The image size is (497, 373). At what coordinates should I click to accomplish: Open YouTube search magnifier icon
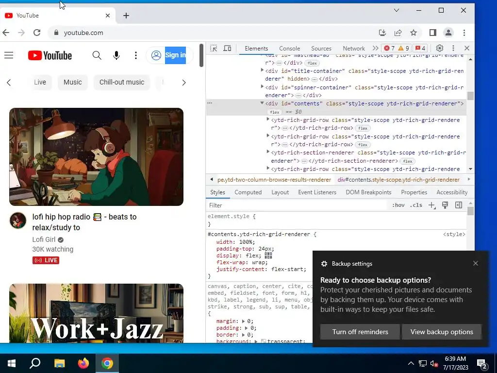(x=97, y=55)
